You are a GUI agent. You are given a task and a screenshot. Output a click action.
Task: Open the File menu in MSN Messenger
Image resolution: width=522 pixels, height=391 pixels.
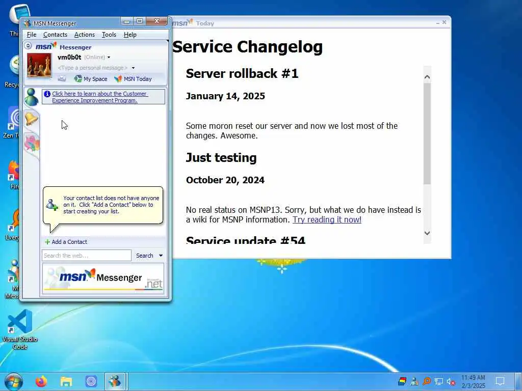(x=32, y=35)
